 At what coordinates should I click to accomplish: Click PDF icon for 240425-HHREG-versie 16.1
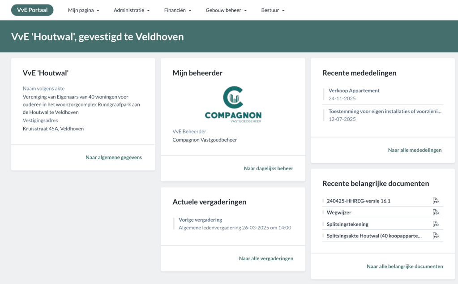(435, 201)
